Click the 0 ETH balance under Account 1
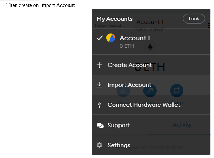Viewport: 214px width, 158px height. 127,46
